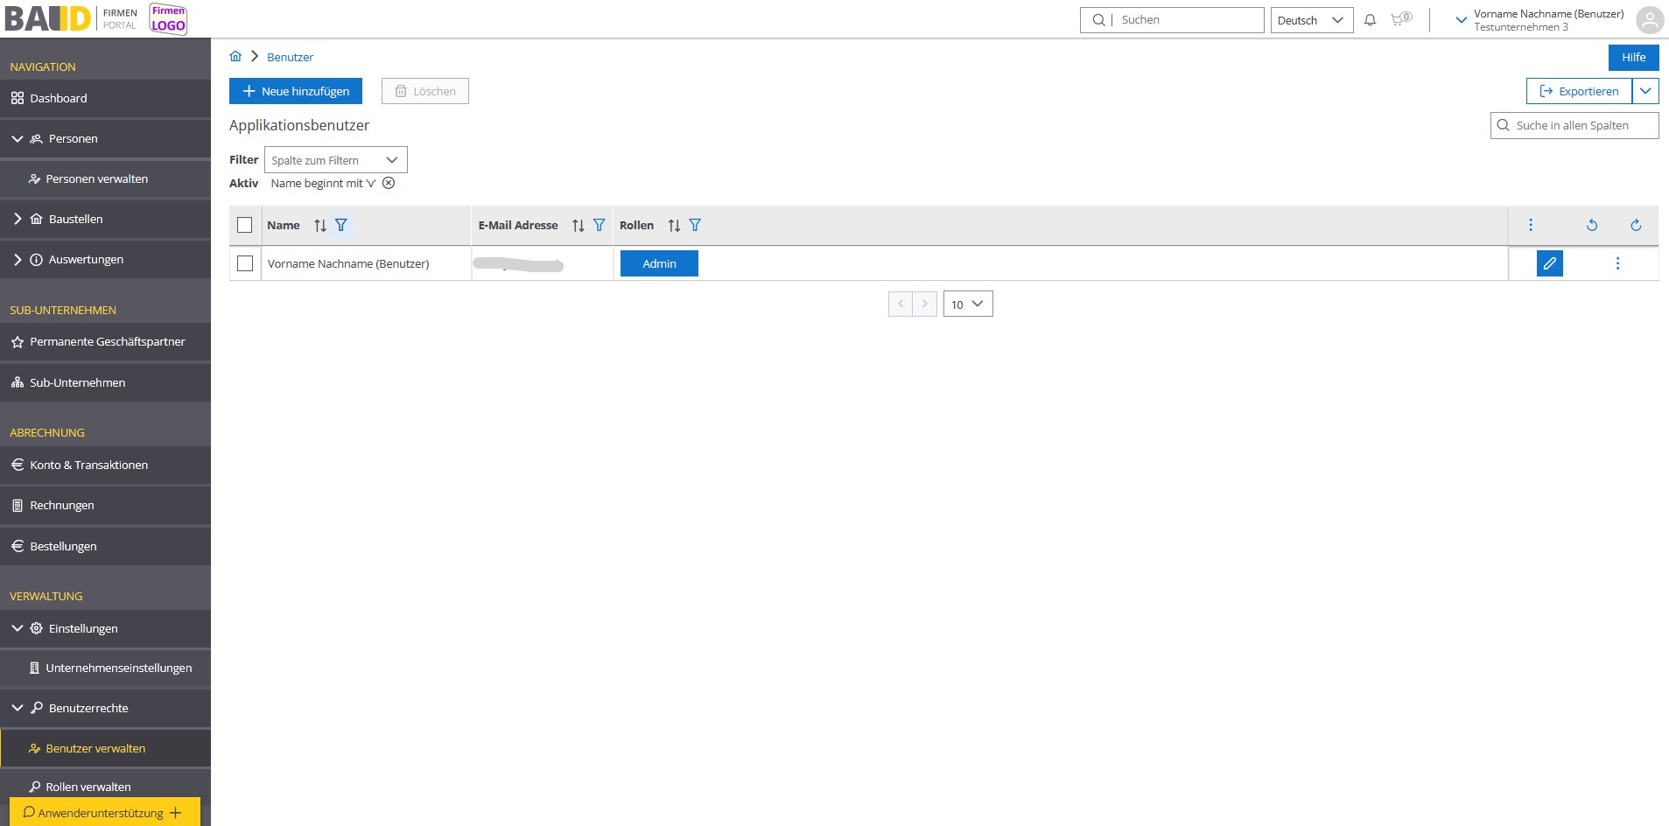Remove the active 'Name beginnt mit' filter

point(389,183)
